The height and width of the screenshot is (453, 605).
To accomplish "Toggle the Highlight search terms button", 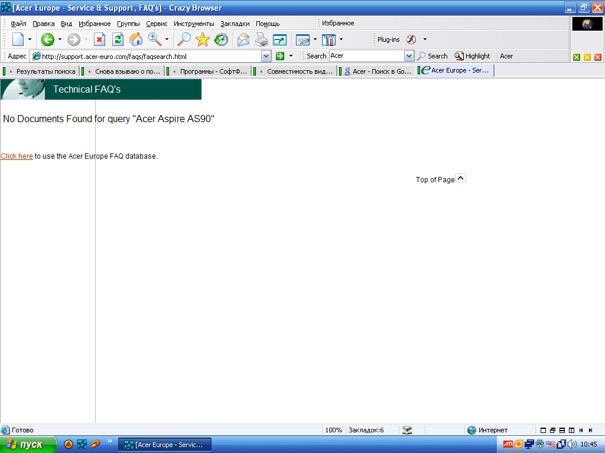I will [x=472, y=56].
